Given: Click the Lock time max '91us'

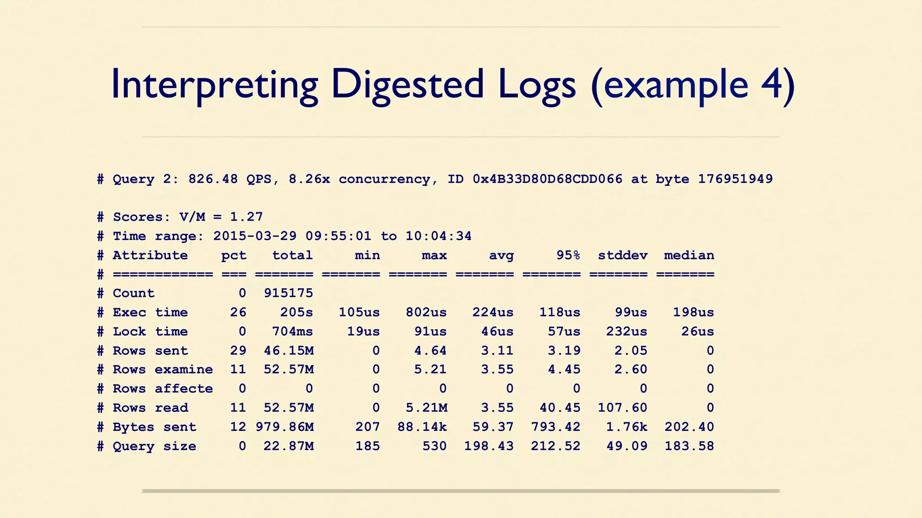Looking at the screenshot, I should (430, 331).
